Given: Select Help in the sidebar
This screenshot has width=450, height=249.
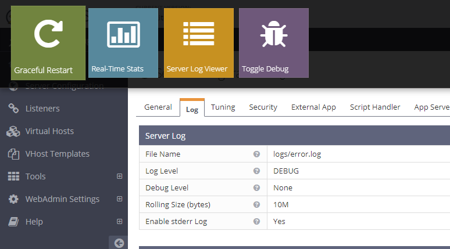Looking at the screenshot, I should tap(34, 222).
